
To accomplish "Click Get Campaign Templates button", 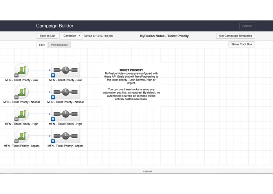I will (x=236, y=36).
